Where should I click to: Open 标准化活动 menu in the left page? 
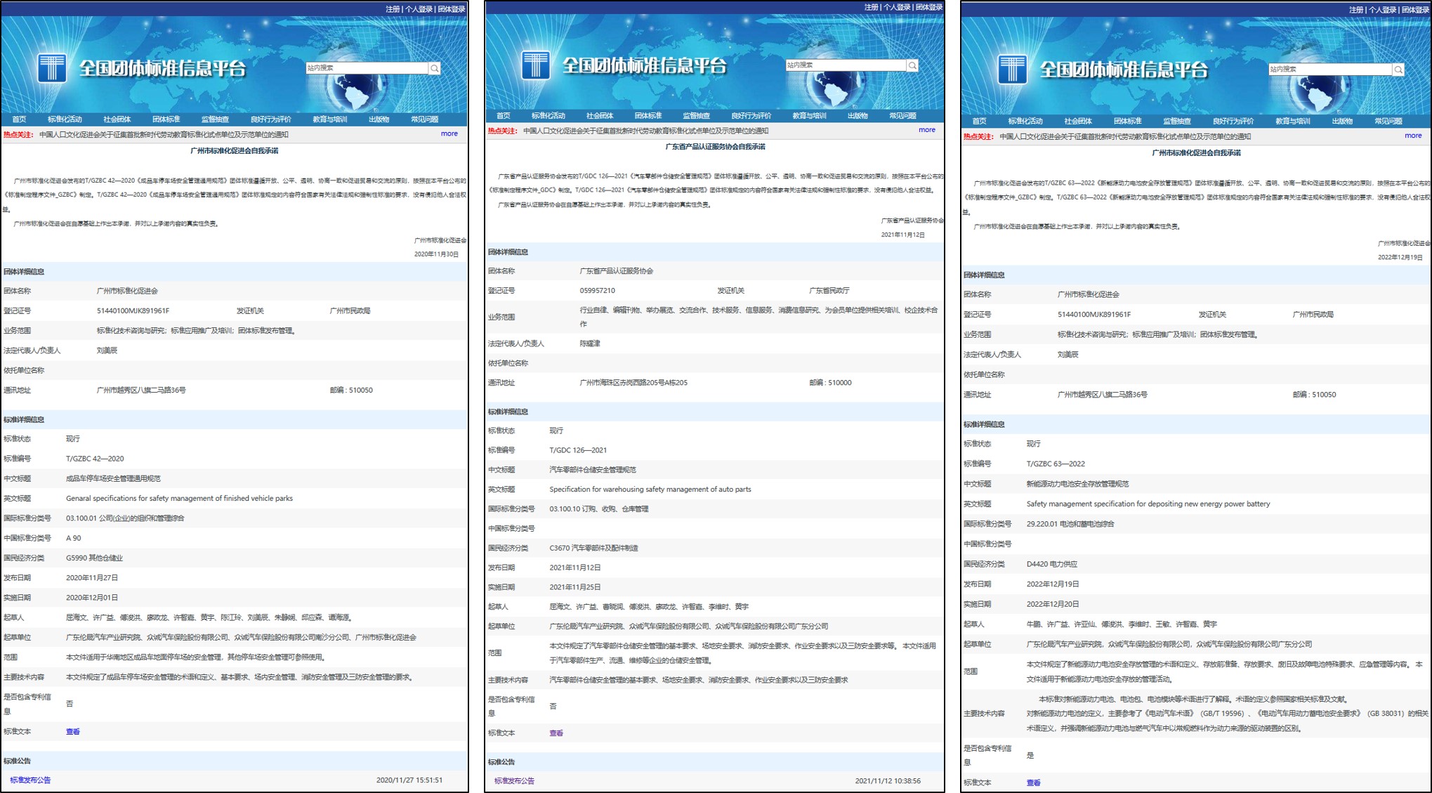click(x=65, y=119)
